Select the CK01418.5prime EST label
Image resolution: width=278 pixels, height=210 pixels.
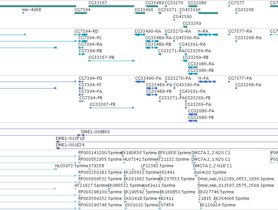tap(140, 199)
